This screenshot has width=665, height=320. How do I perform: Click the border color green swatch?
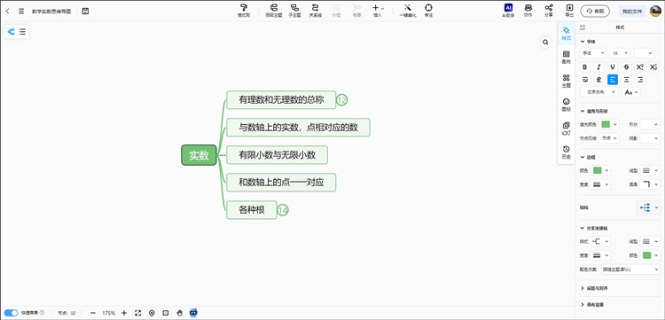point(597,170)
